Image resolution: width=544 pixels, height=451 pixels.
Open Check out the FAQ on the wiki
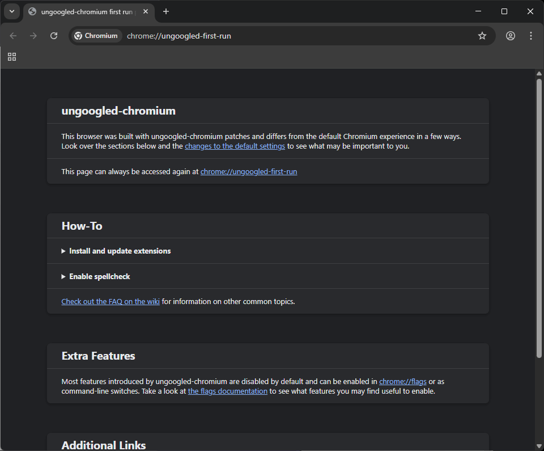(x=110, y=302)
